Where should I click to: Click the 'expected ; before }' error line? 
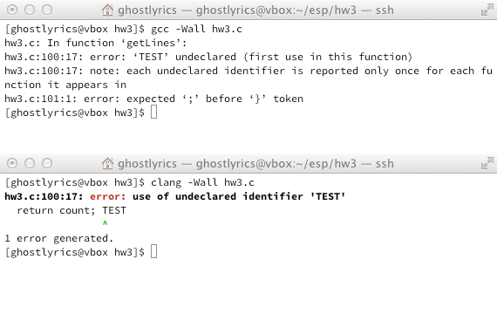tap(153, 99)
